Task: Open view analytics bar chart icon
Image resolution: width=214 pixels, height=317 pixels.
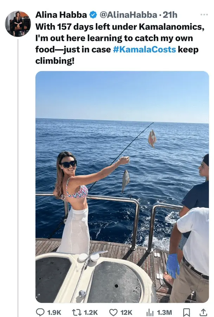Action: click(150, 312)
